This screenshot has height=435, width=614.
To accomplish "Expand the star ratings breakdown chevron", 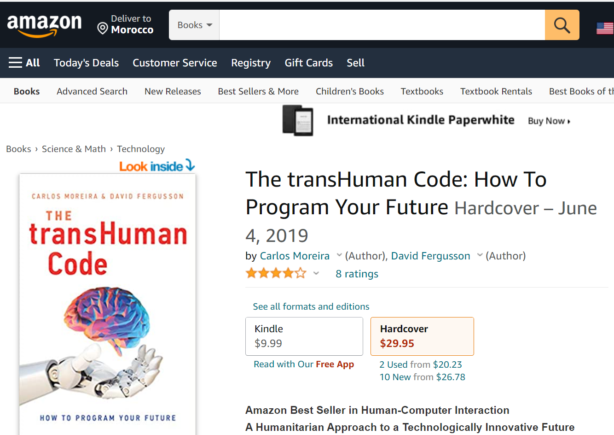I will point(316,274).
